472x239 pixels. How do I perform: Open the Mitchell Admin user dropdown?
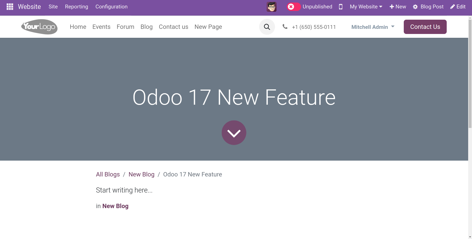373,27
